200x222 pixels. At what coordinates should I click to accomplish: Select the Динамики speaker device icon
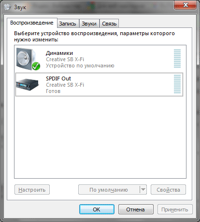pyautogui.click(x=28, y=59)
